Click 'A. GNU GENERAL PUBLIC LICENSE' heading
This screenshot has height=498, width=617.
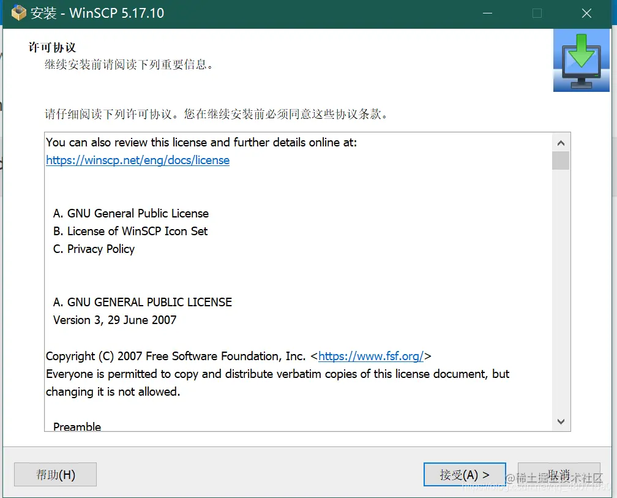[143, 303]
